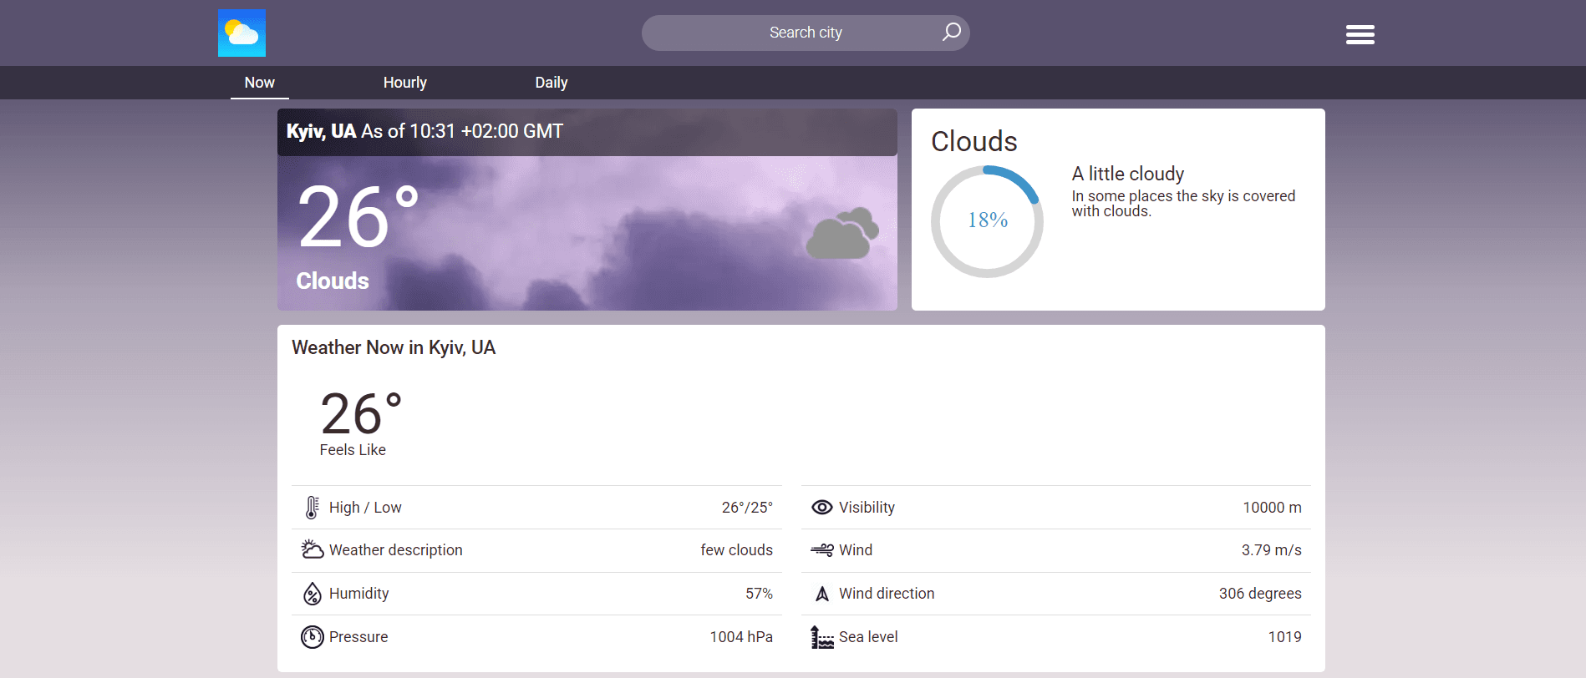Focus the Search city input field
This screenshot has width=1586, height=678.
(806, 33)
